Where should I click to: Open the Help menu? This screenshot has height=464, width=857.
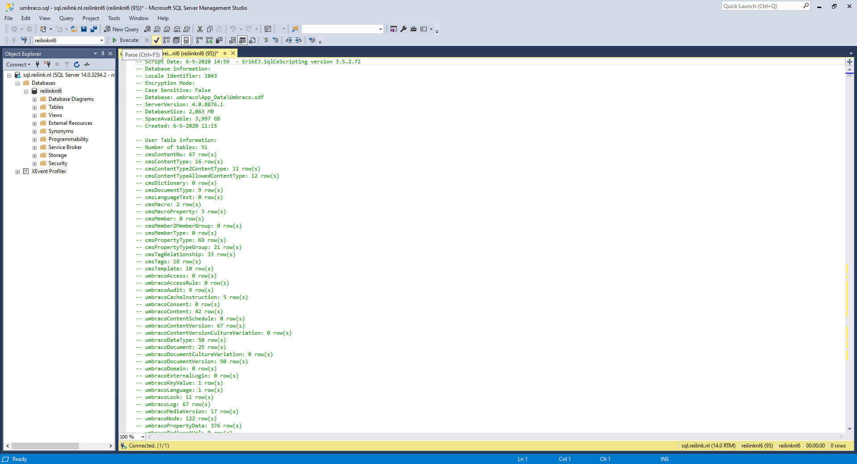pyautogui.click(x=163, y=18)
